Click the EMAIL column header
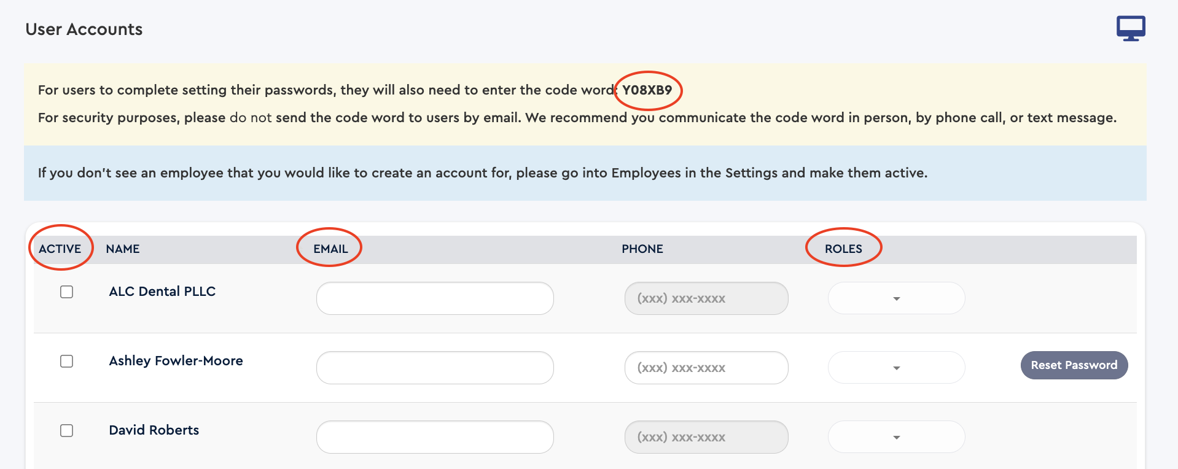 point(330,249)
